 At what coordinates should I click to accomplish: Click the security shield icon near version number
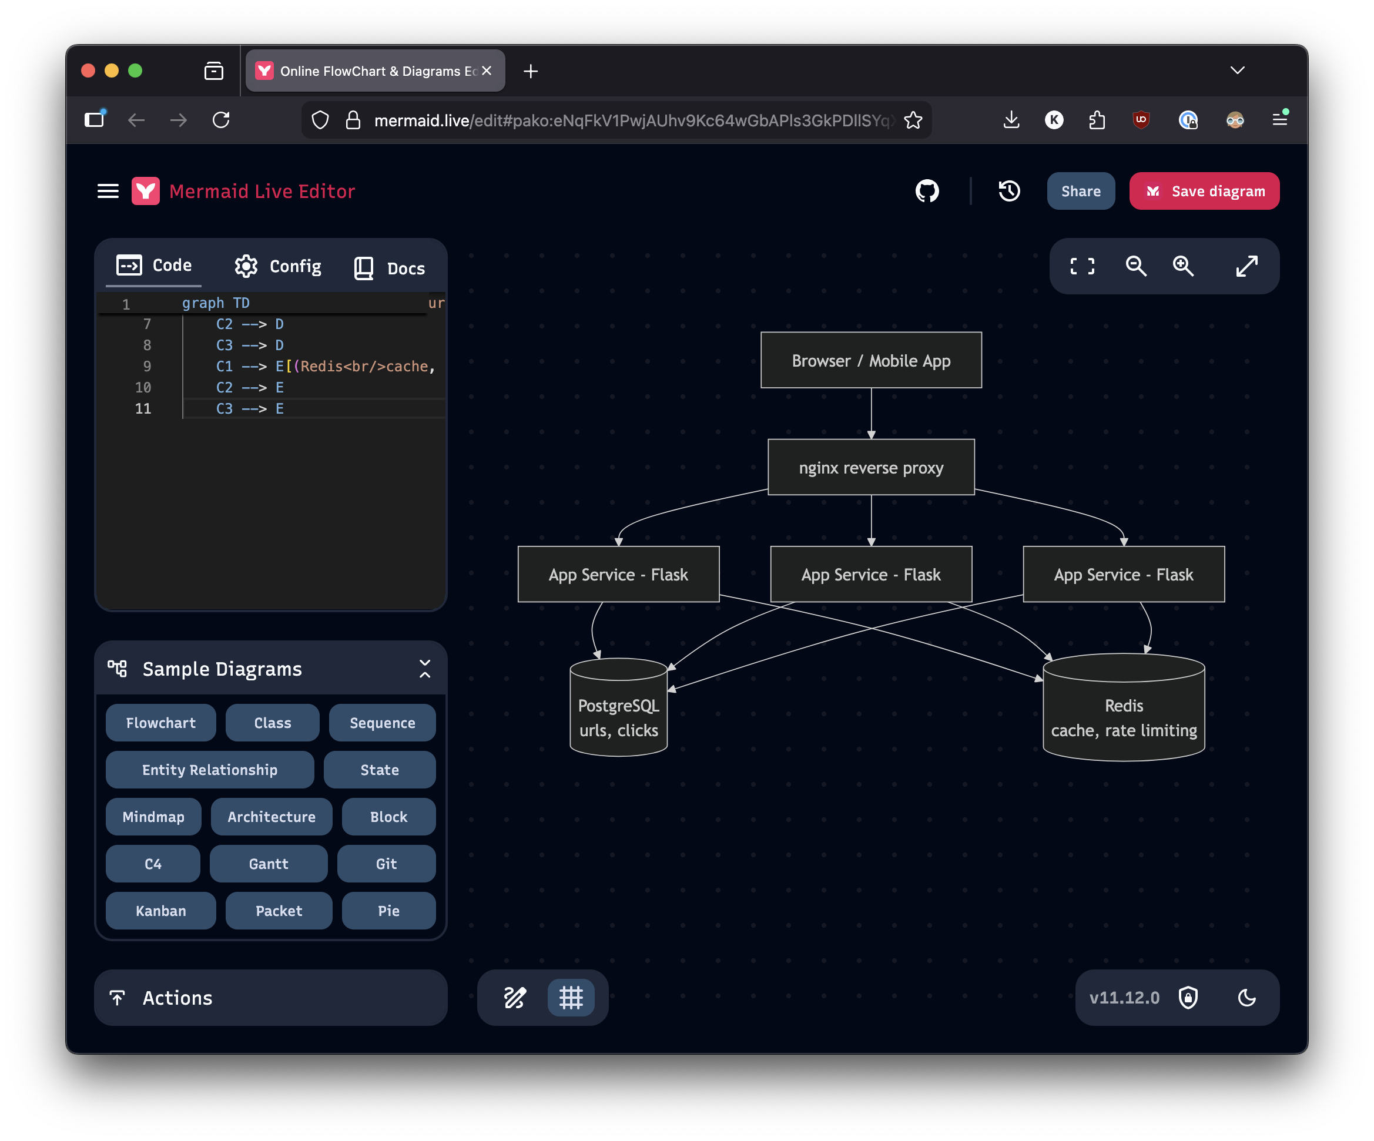pos(1188,998)
